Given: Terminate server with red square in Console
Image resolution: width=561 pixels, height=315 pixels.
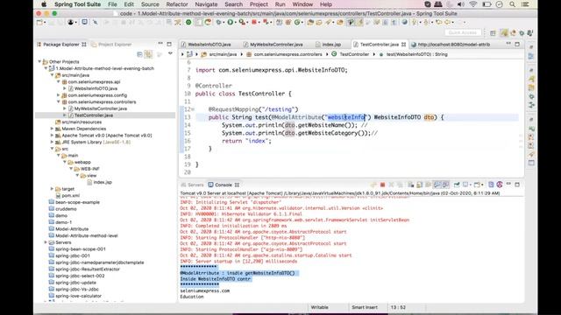Looking at the screenshot, I should [x=382, y=185].
